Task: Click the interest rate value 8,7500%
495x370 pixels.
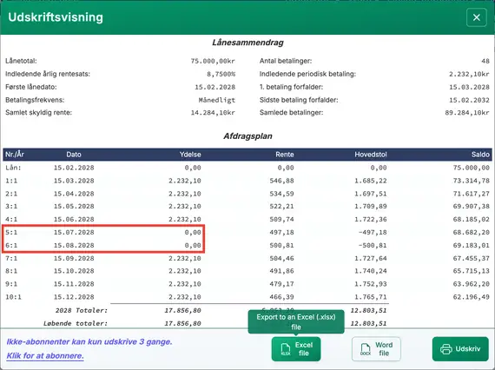Action: click(x=221, y=74)
